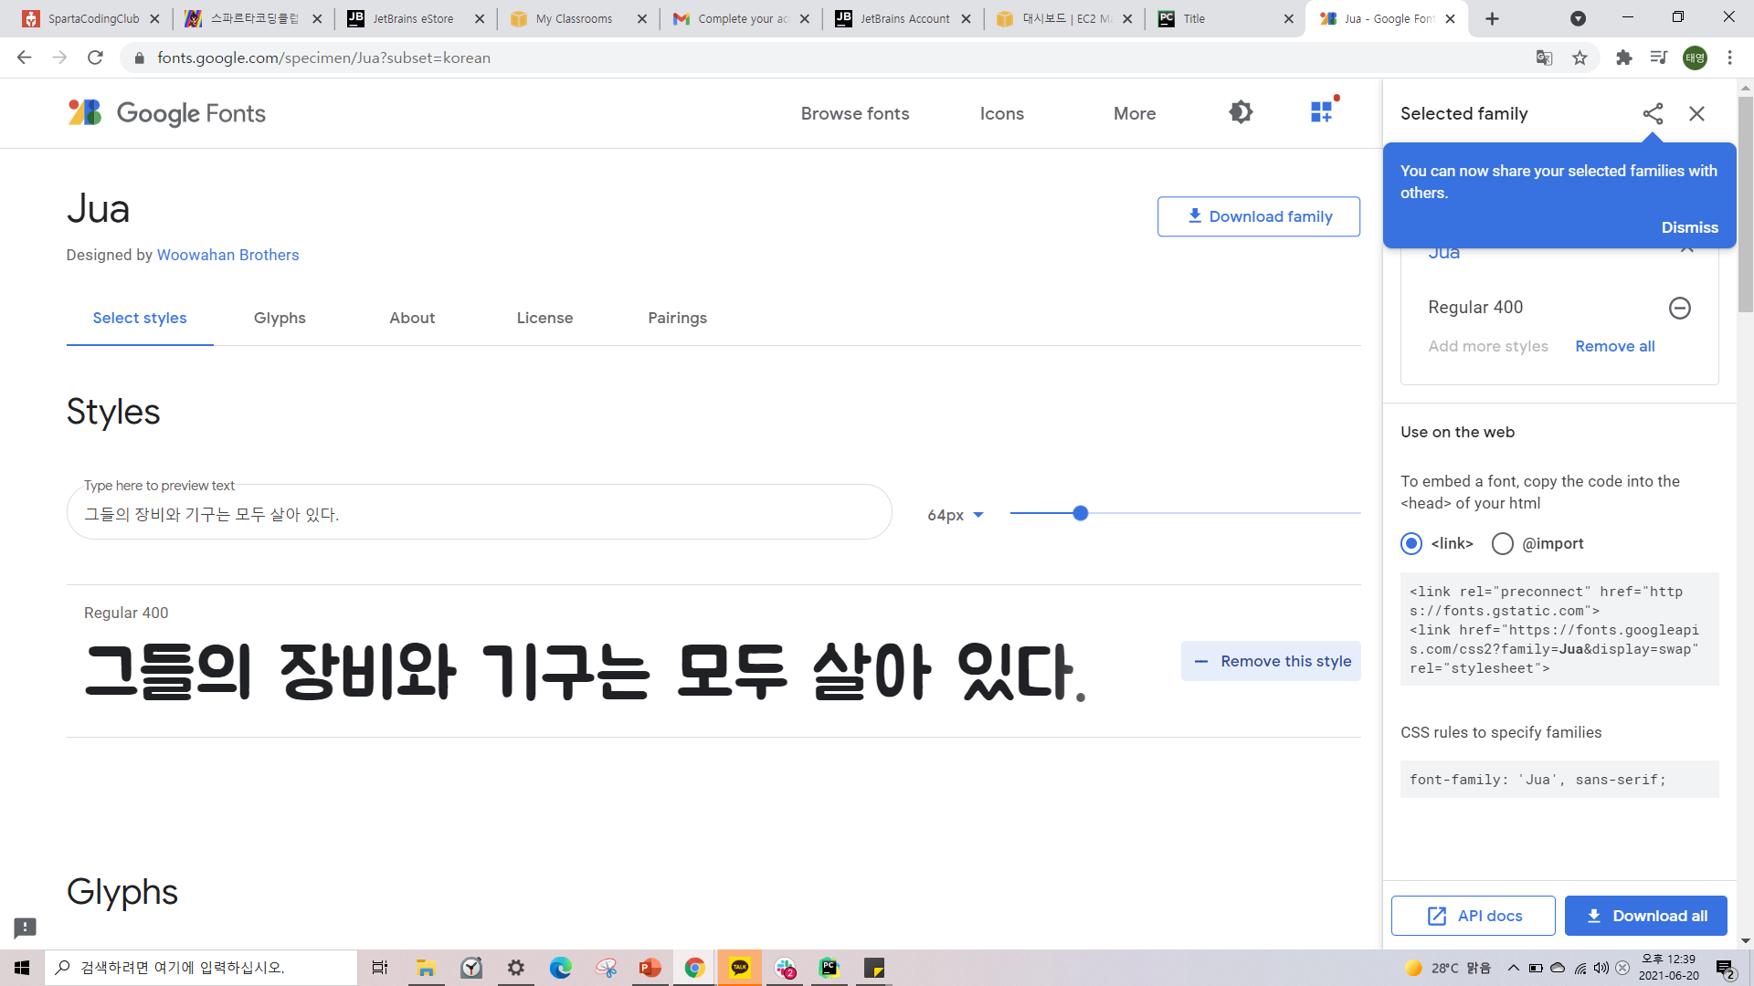Close the Title browser tab
Viewport: 1754px width, 986px height.
click(x=1288, y=18)
